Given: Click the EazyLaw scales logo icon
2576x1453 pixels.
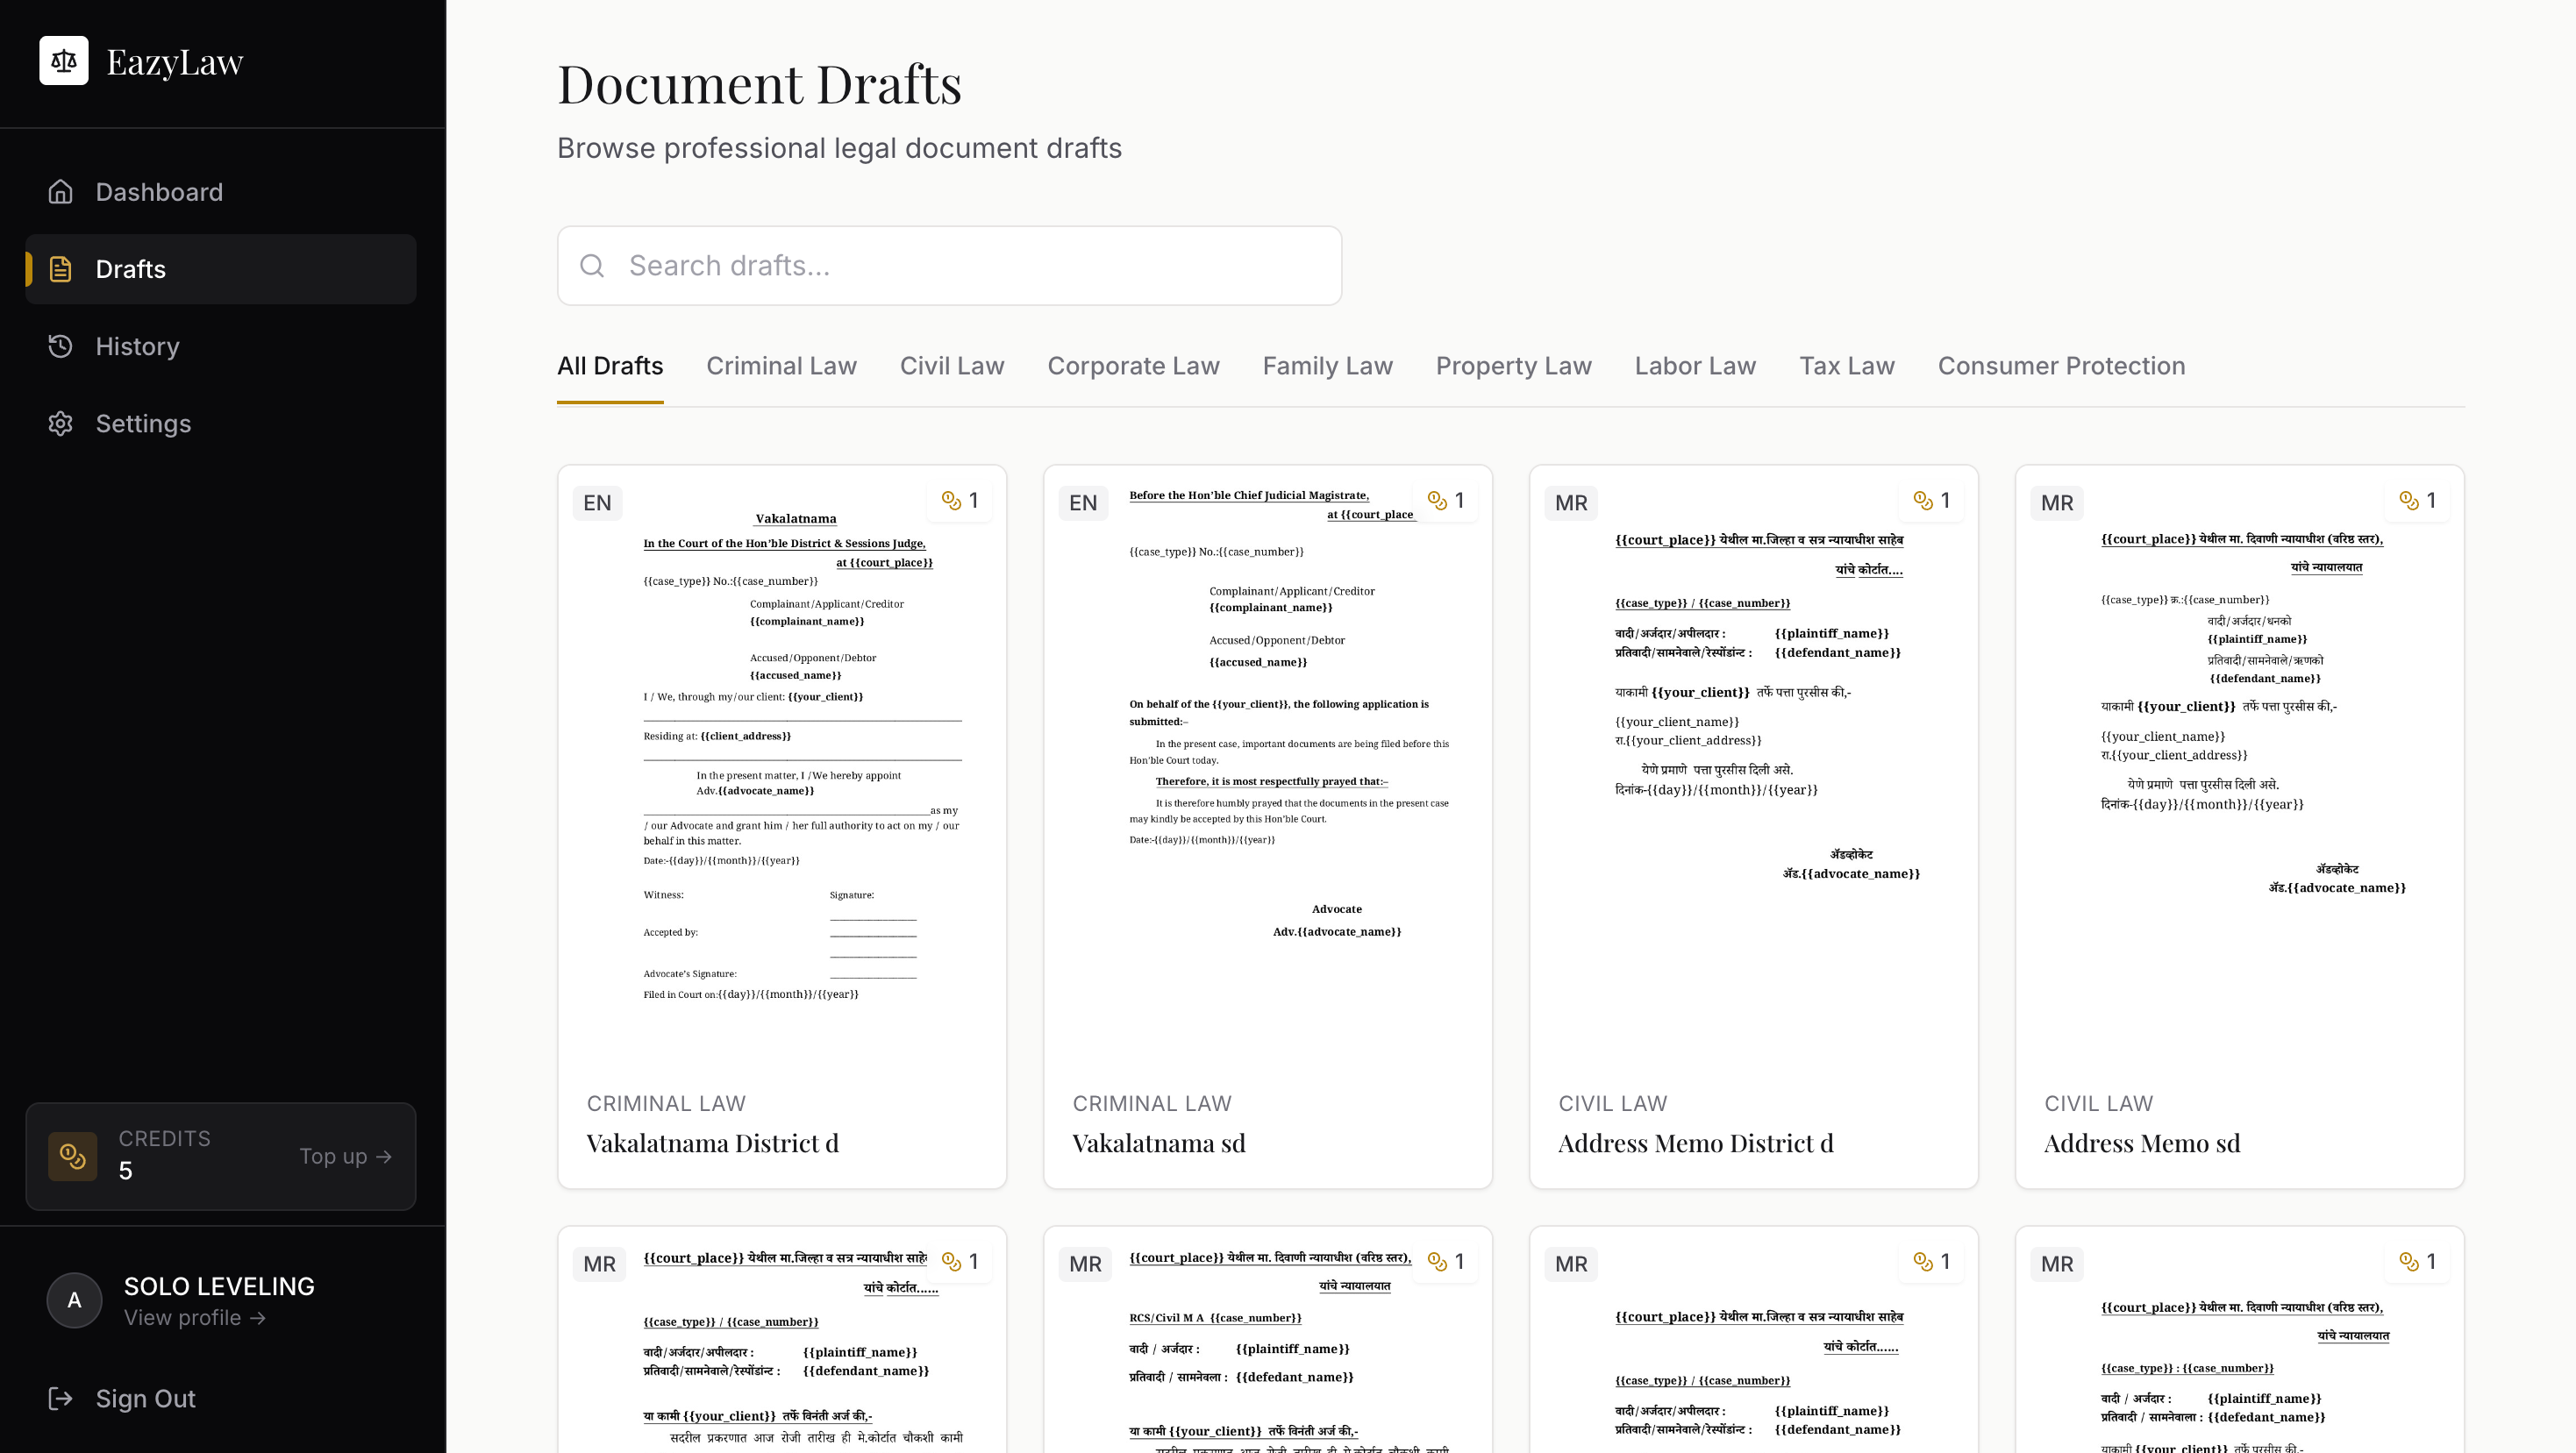Looking at the screenshot, I should point(63,61).
